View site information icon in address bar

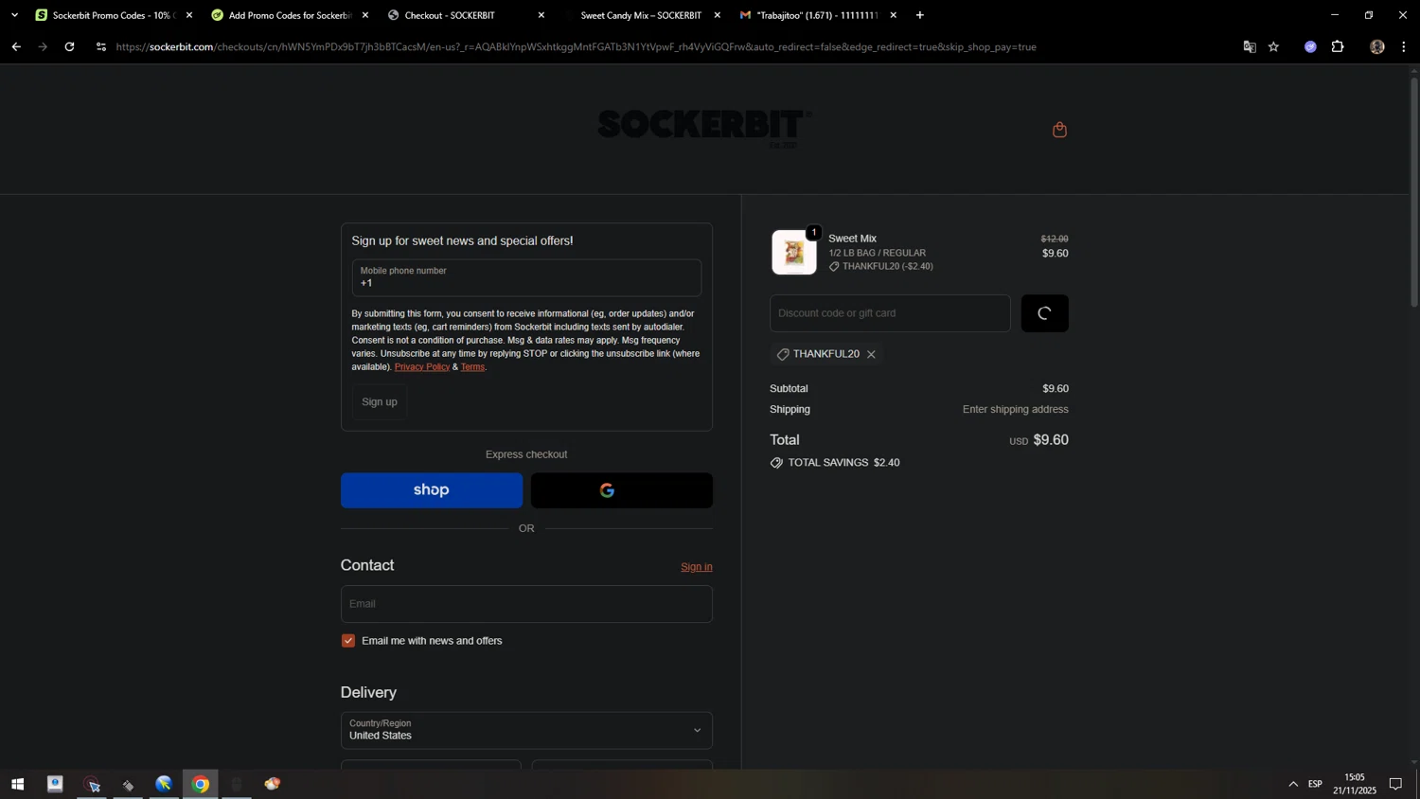click(101, 46)
